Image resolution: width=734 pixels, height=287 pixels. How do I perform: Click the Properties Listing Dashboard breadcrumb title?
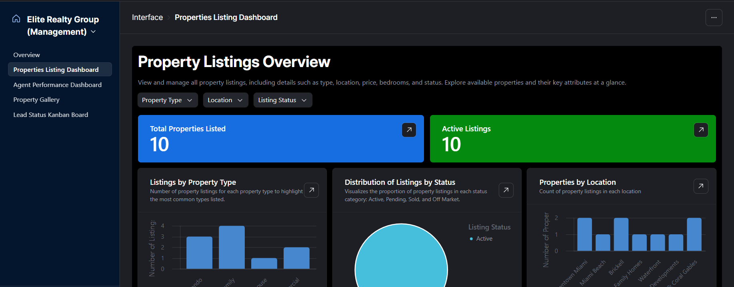pos(226,18)
